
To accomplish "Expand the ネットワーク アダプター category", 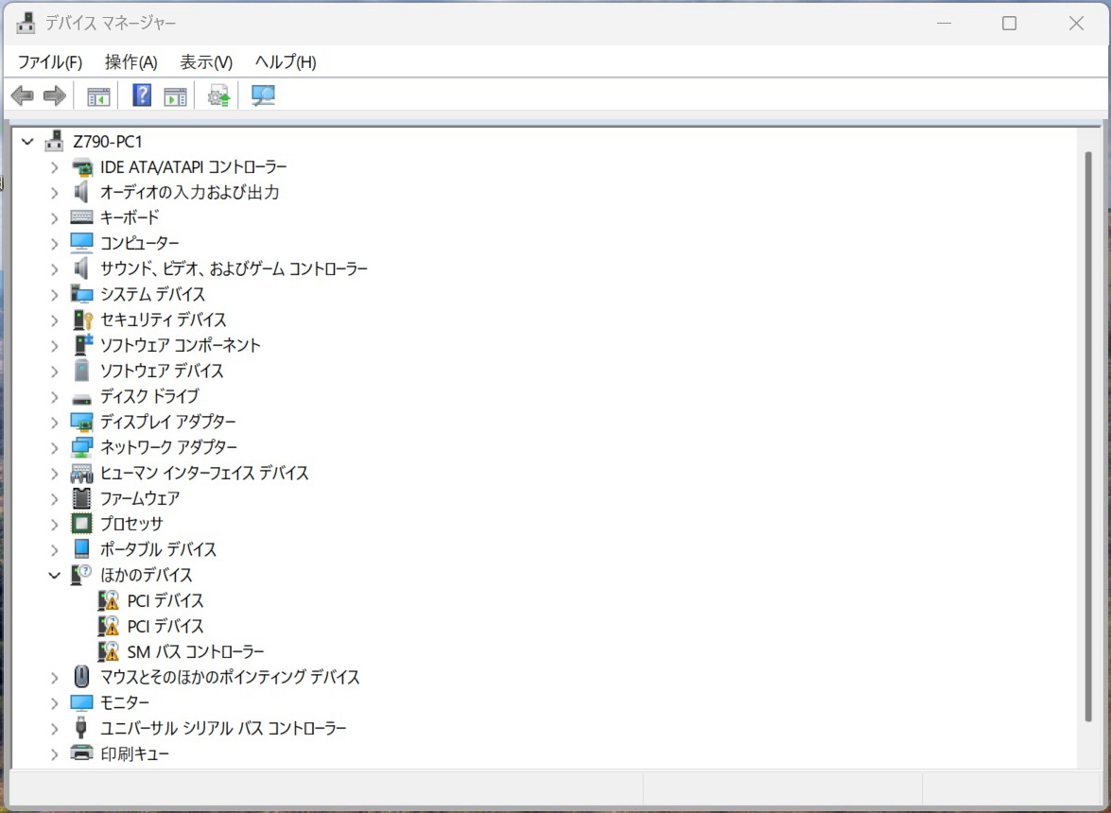I will click(54, 447).
